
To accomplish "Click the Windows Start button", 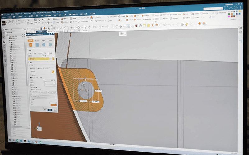I will click(10, 140).
